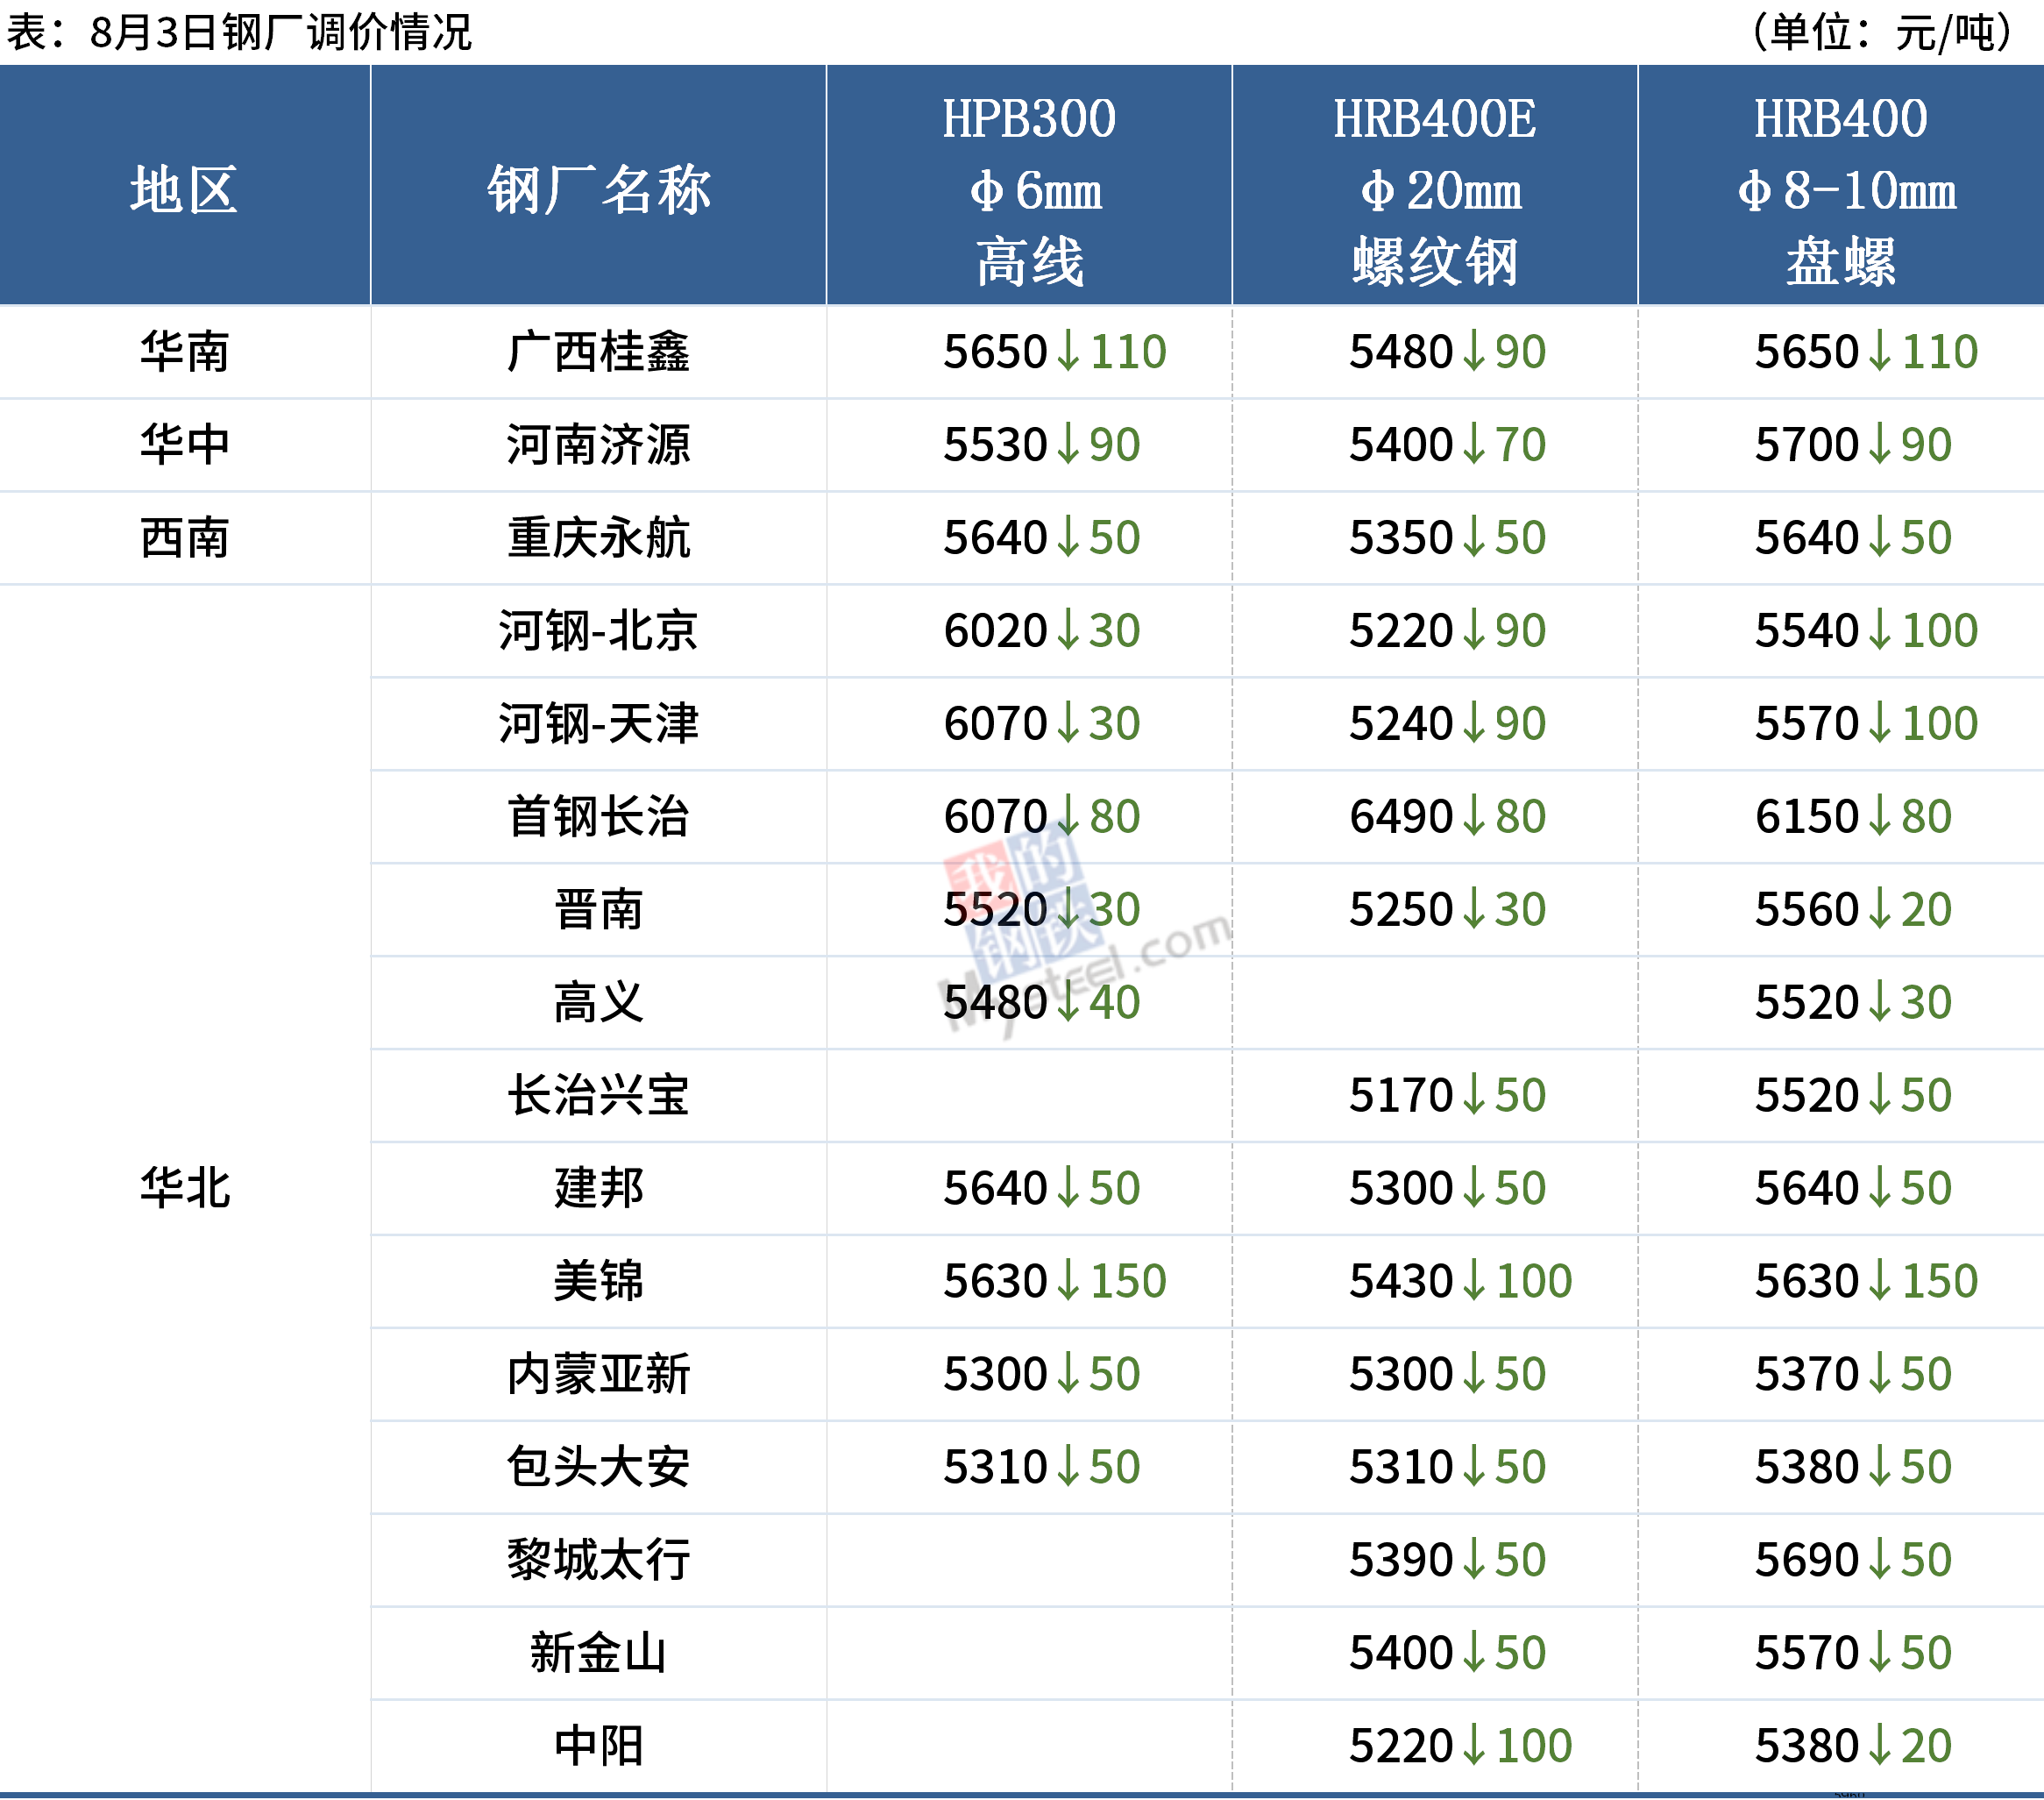Click 首钢长治 rebar price 6490↓80

[x=1447, y=816]
